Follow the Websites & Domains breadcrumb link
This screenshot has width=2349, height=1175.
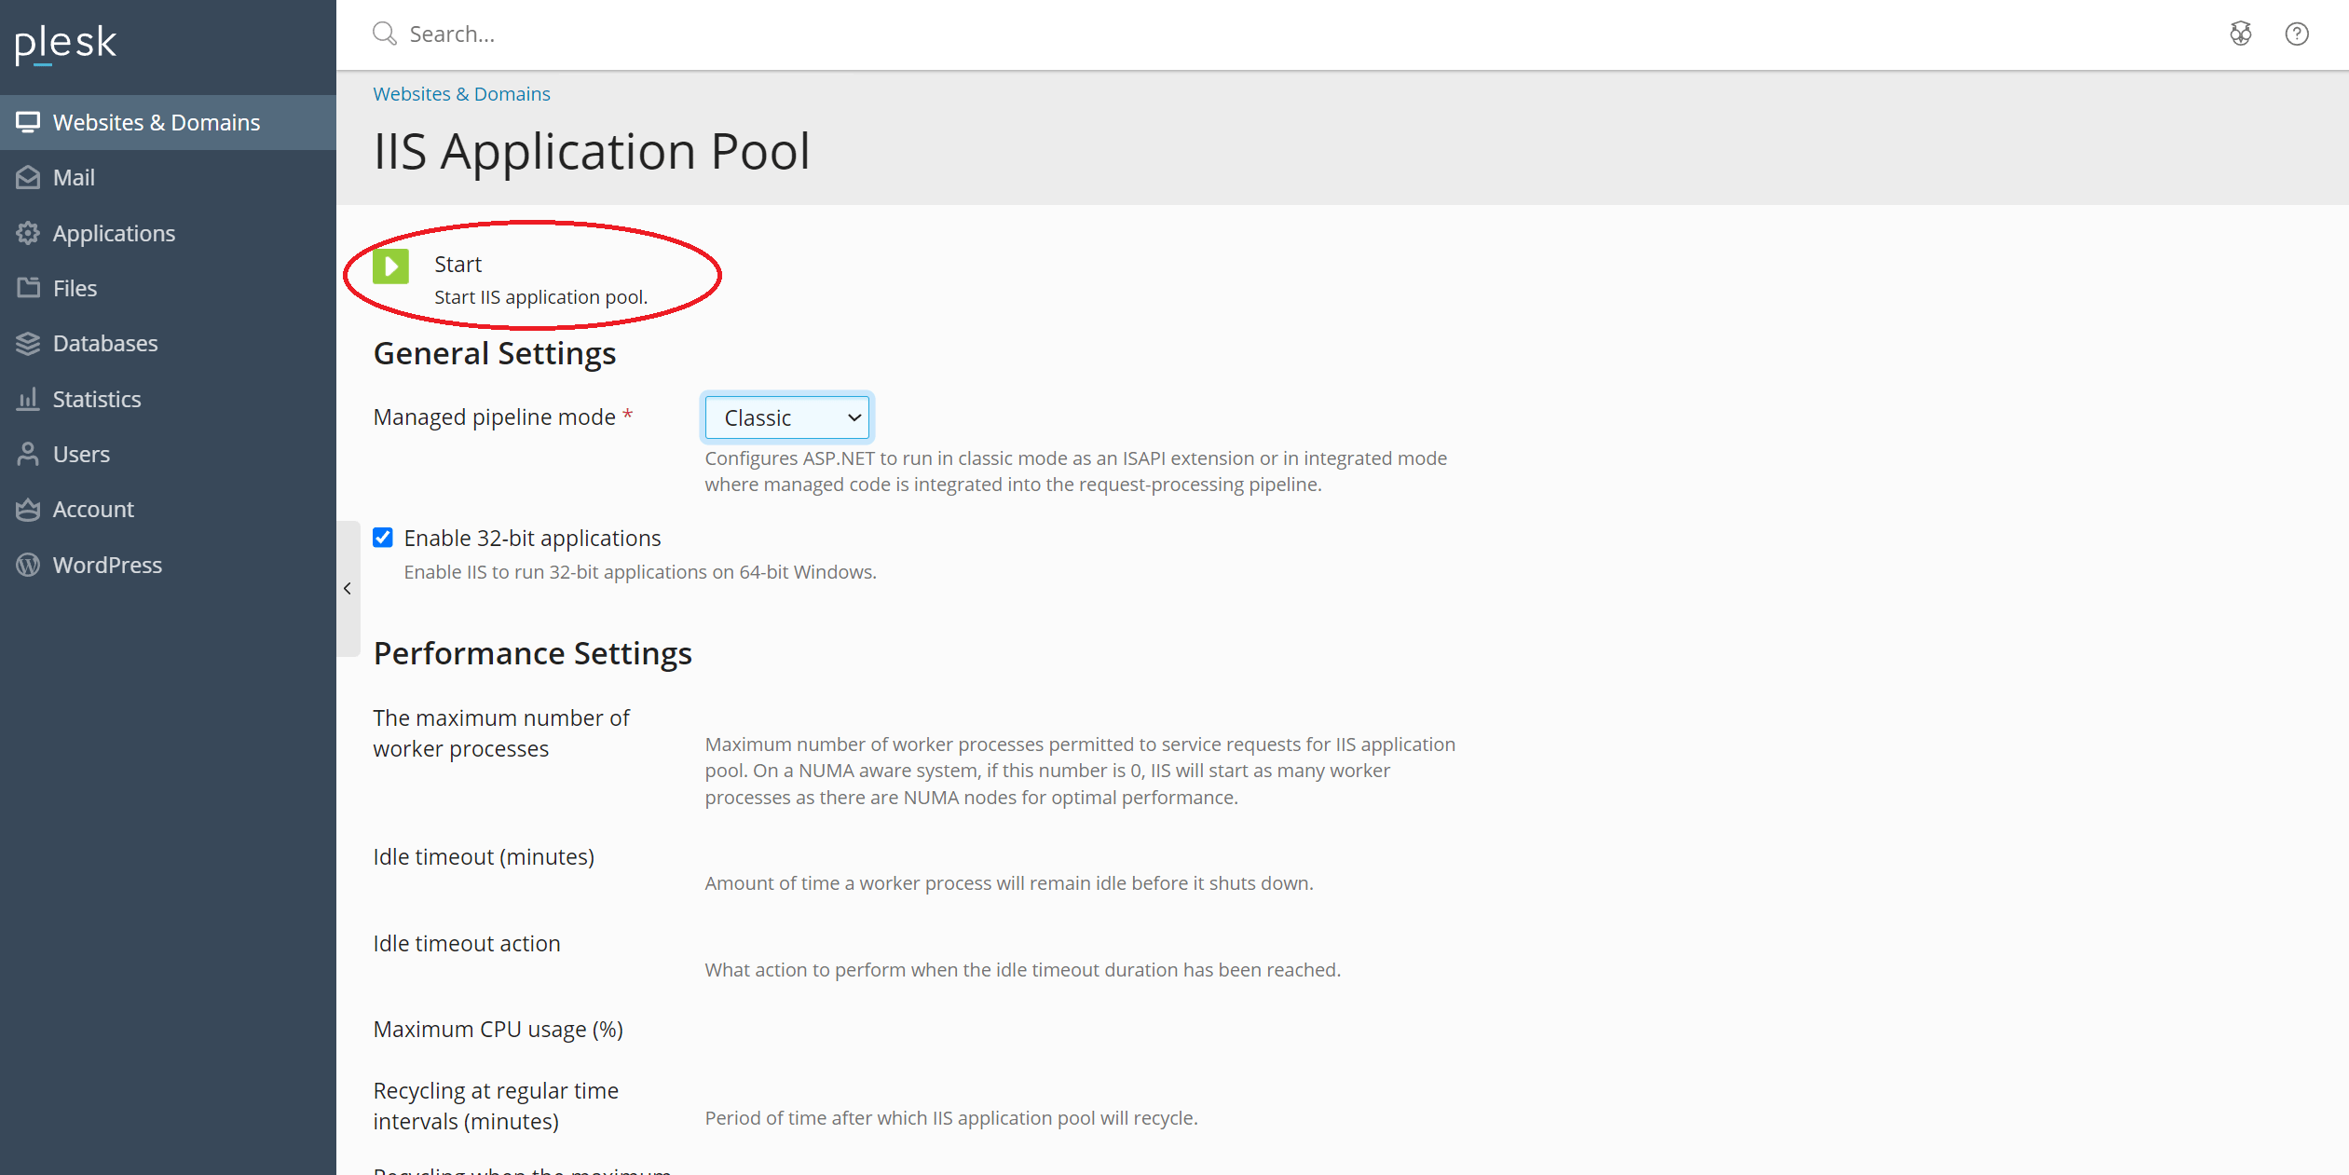click(x=461, y=94)
